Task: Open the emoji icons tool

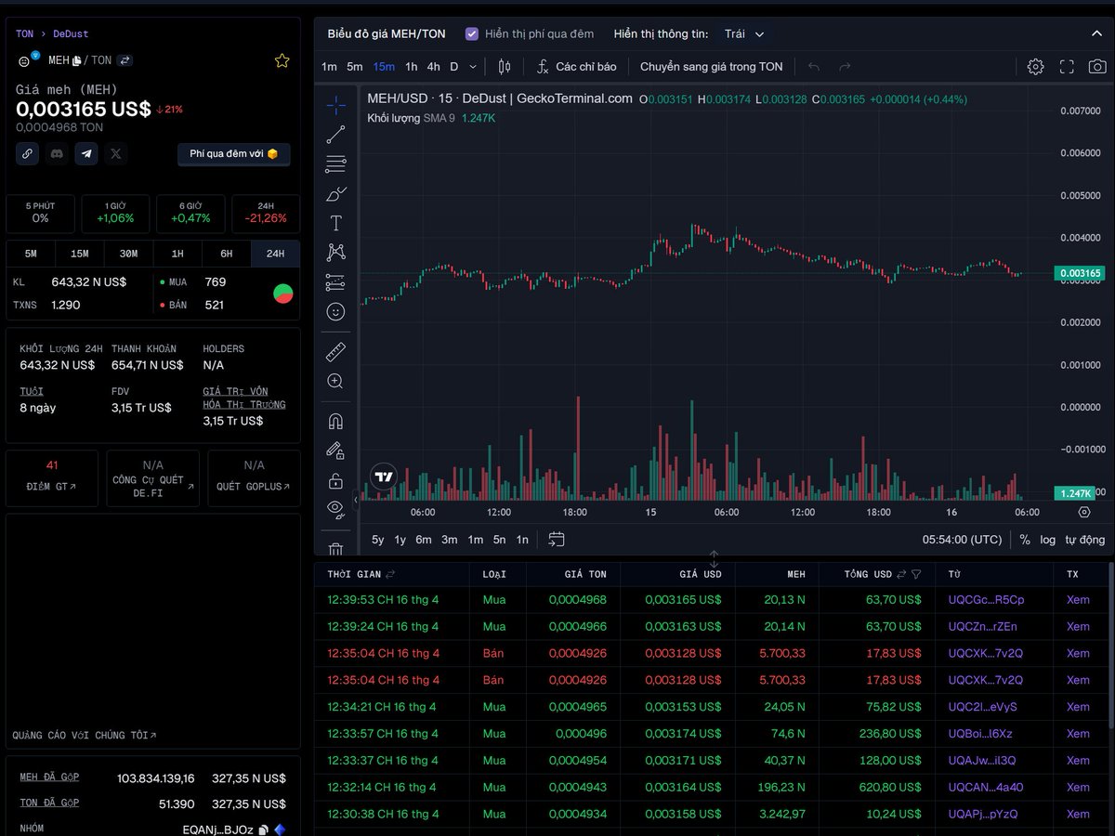Action: coord(335,312)
